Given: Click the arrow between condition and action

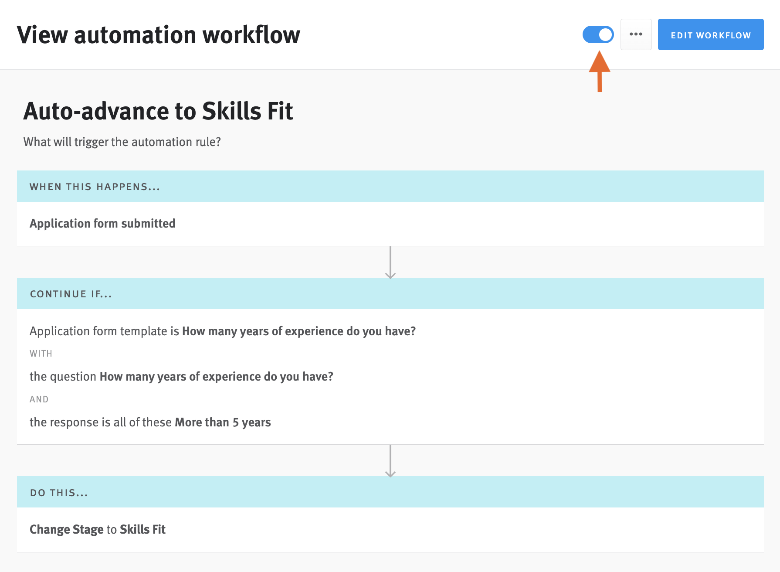Looking at the screenshot, I should (390, 460).
